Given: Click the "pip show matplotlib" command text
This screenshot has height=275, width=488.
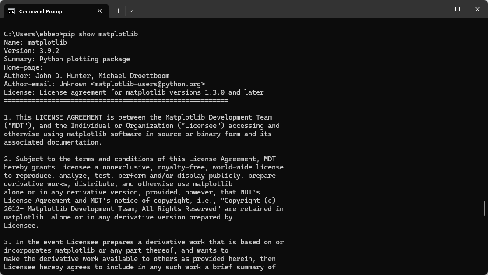Looking at the screenshot, I should [x=101, y=34].
